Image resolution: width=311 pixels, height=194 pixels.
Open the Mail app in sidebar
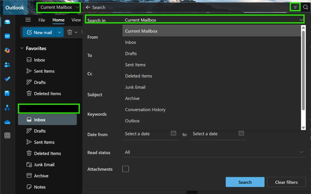point(7,22)
